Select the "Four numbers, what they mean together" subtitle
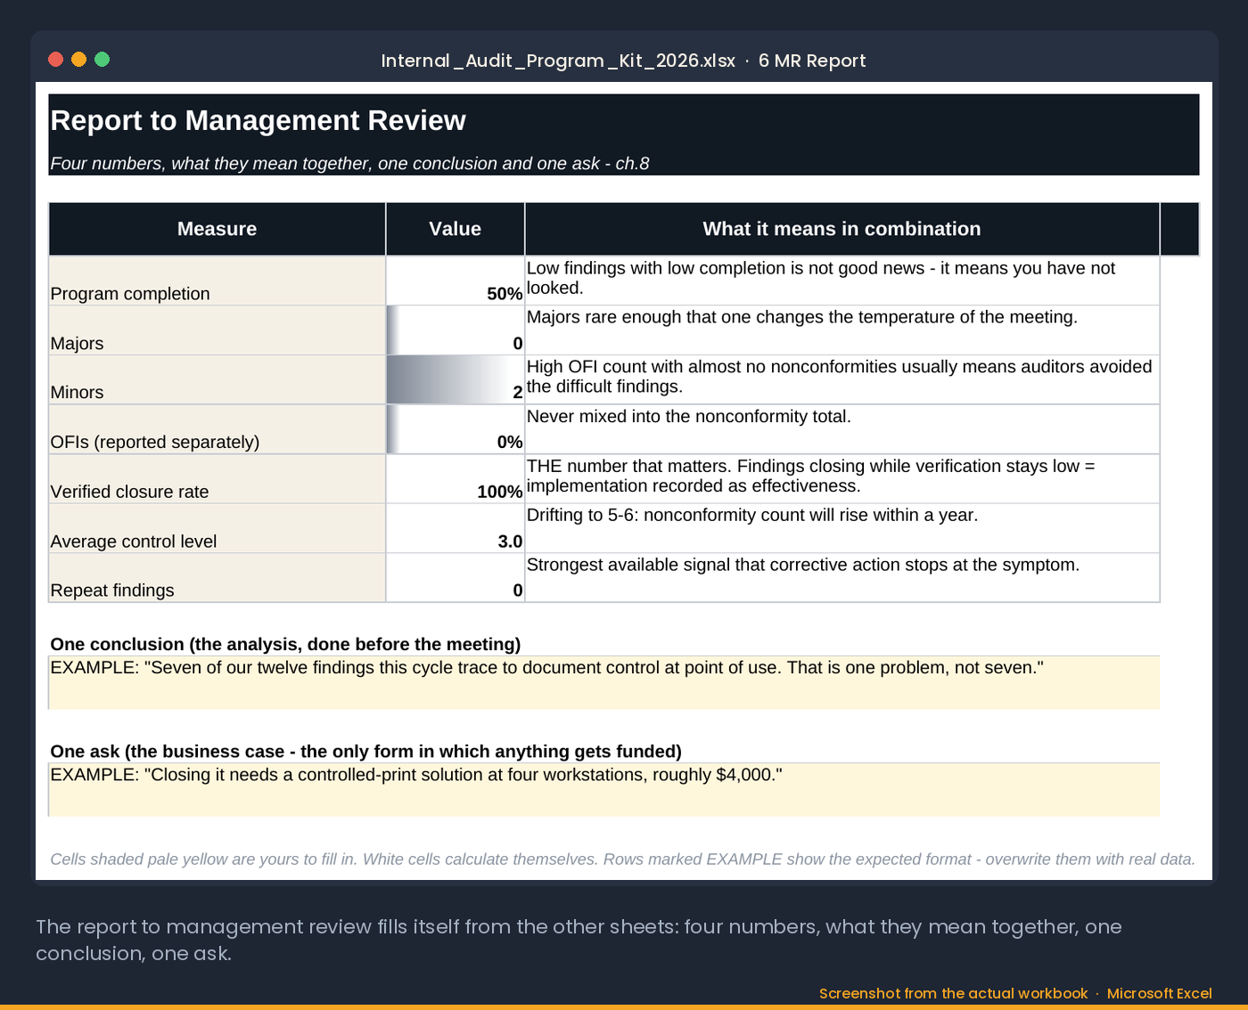Viewport: 1248px width, 1010px height. click(349, 164)
